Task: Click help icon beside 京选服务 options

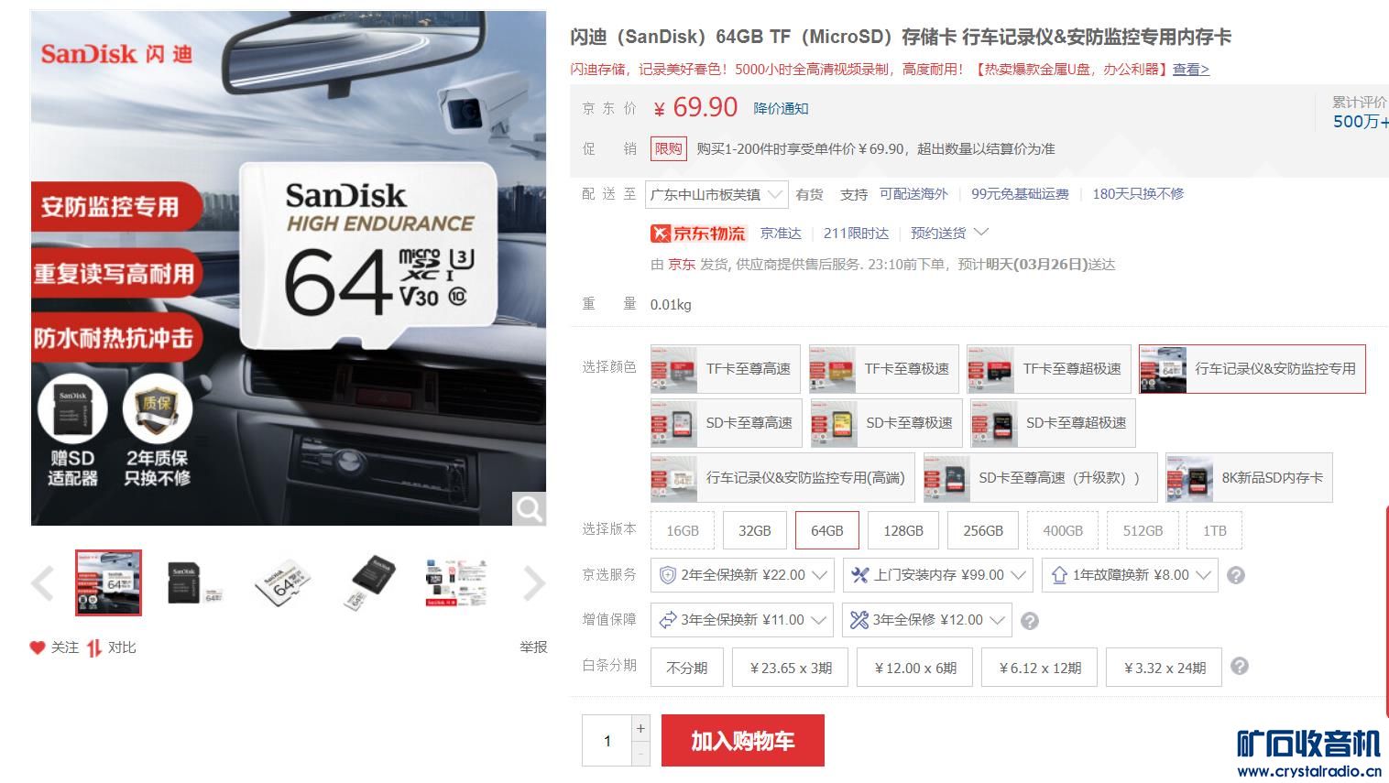Action: coord(1236,575)
